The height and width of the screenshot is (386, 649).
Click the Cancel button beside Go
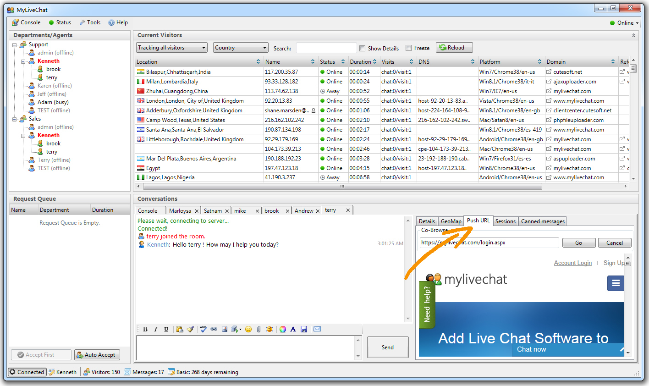[x=615, y=243]
